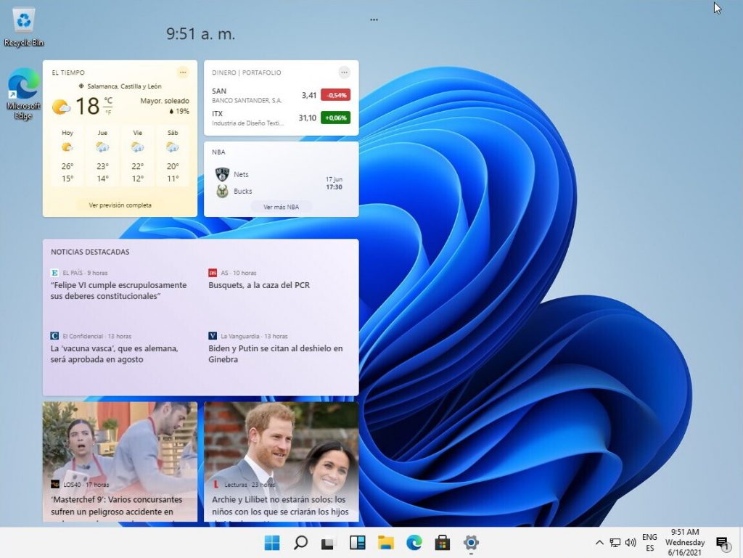This screenshot has width=743, height=558.
Task: Open the notification center icon
Action: pos(722,543)
